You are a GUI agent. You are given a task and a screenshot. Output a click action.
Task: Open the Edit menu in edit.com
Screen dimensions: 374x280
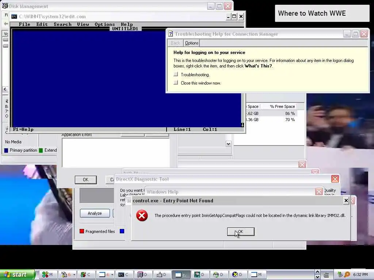(42, 24)
